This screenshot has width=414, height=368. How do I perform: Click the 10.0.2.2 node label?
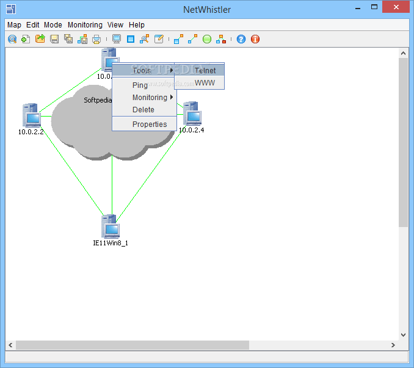(31, 132)
